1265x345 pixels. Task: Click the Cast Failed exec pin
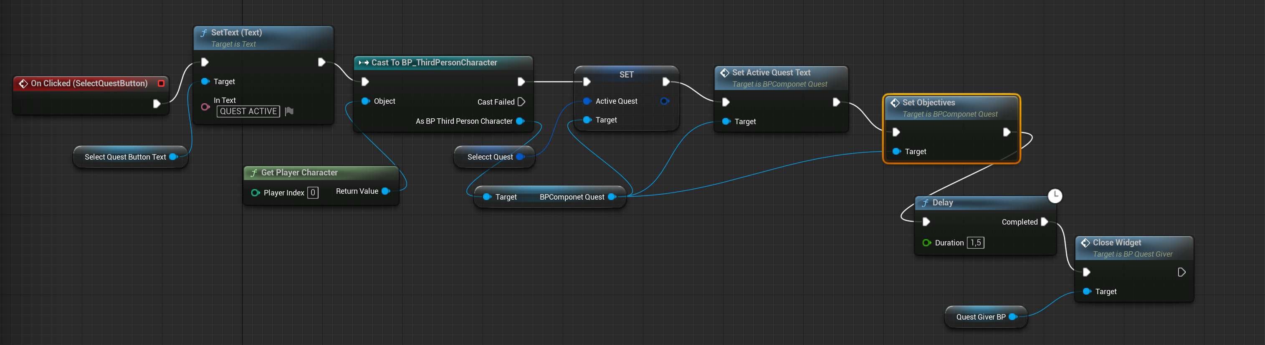[521, 102]
